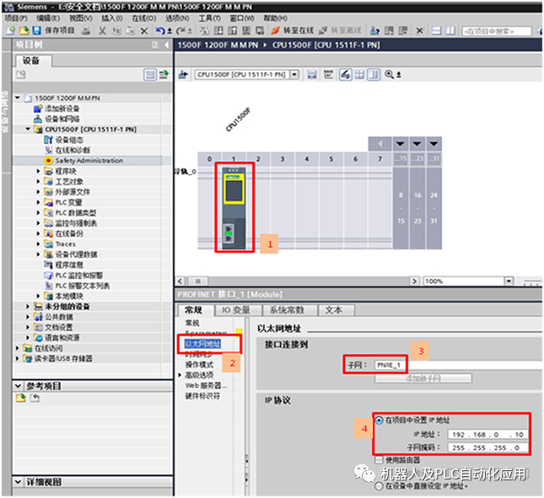The image size is (544, 498).
Task: Open 在线(O) menu
Action: pyautogui.click(x=144, y=18)
